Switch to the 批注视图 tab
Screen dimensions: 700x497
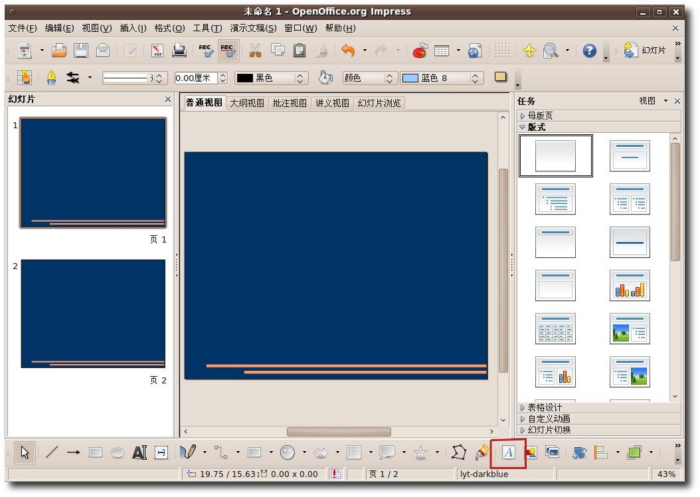click(290, 103)
